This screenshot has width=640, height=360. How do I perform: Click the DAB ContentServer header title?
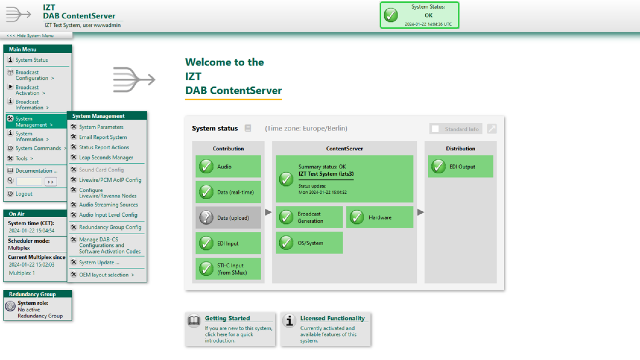79,16
